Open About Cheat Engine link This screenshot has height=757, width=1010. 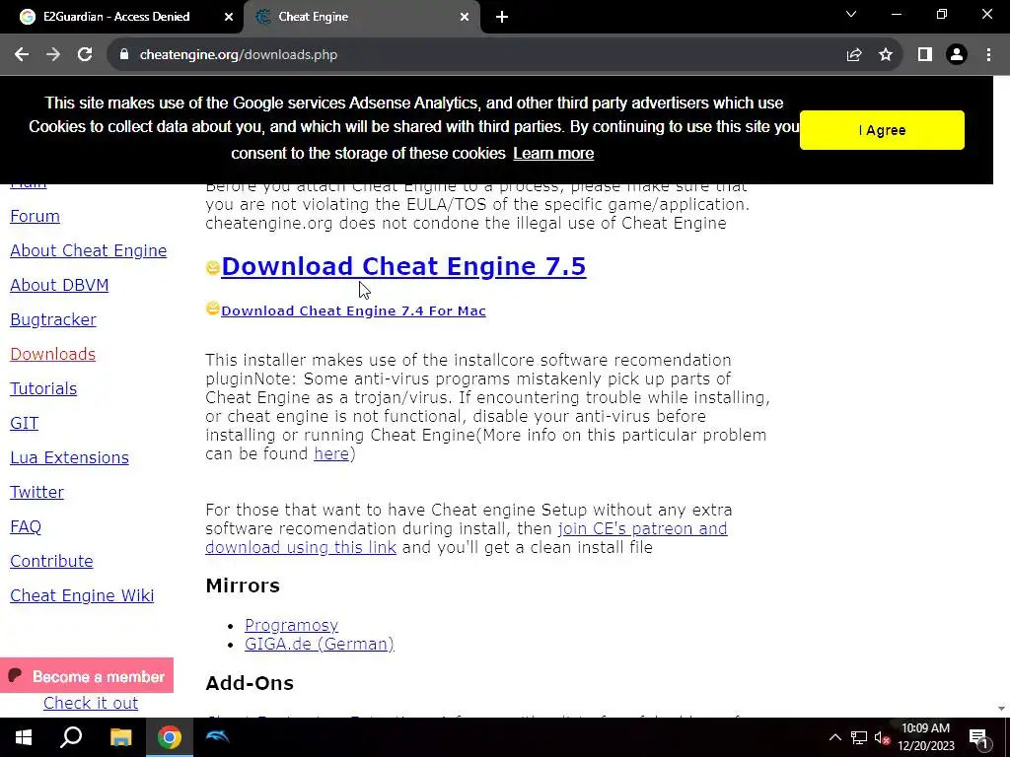[88, 250]
